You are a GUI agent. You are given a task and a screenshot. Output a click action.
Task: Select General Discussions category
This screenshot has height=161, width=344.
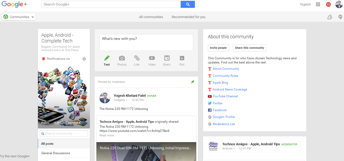coord(64,153)
